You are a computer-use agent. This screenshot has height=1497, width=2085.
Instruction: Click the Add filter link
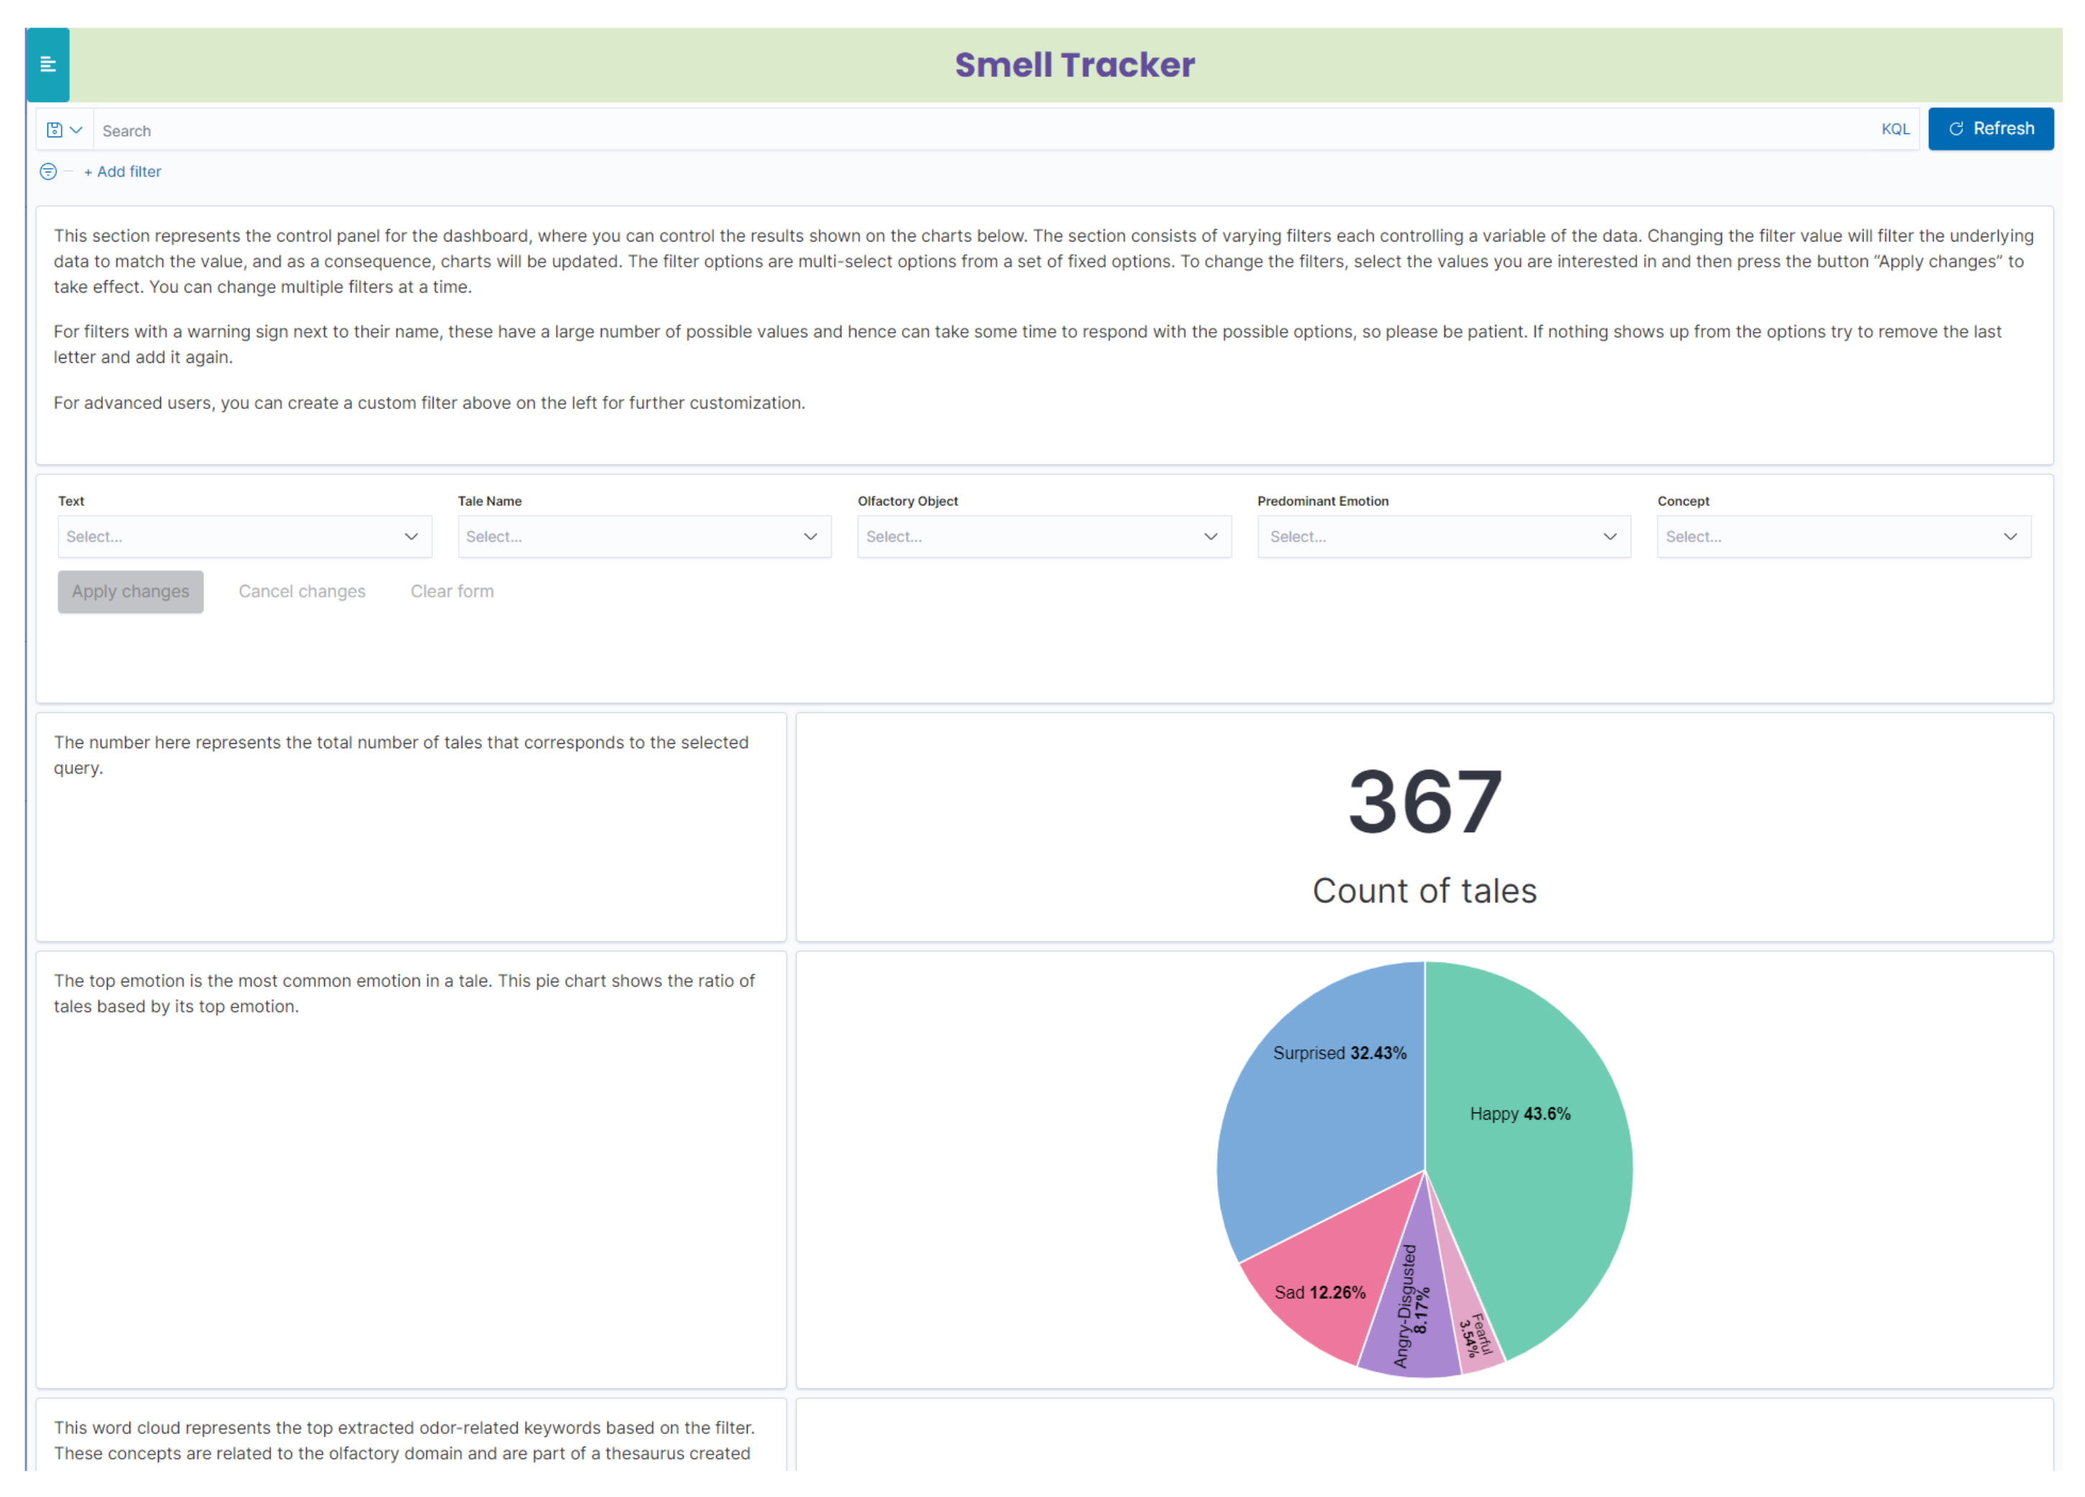click(x=122, y=172)
